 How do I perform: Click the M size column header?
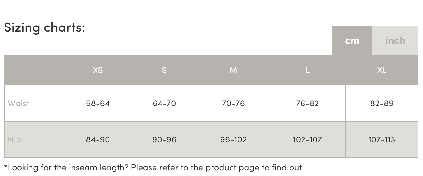233,70
